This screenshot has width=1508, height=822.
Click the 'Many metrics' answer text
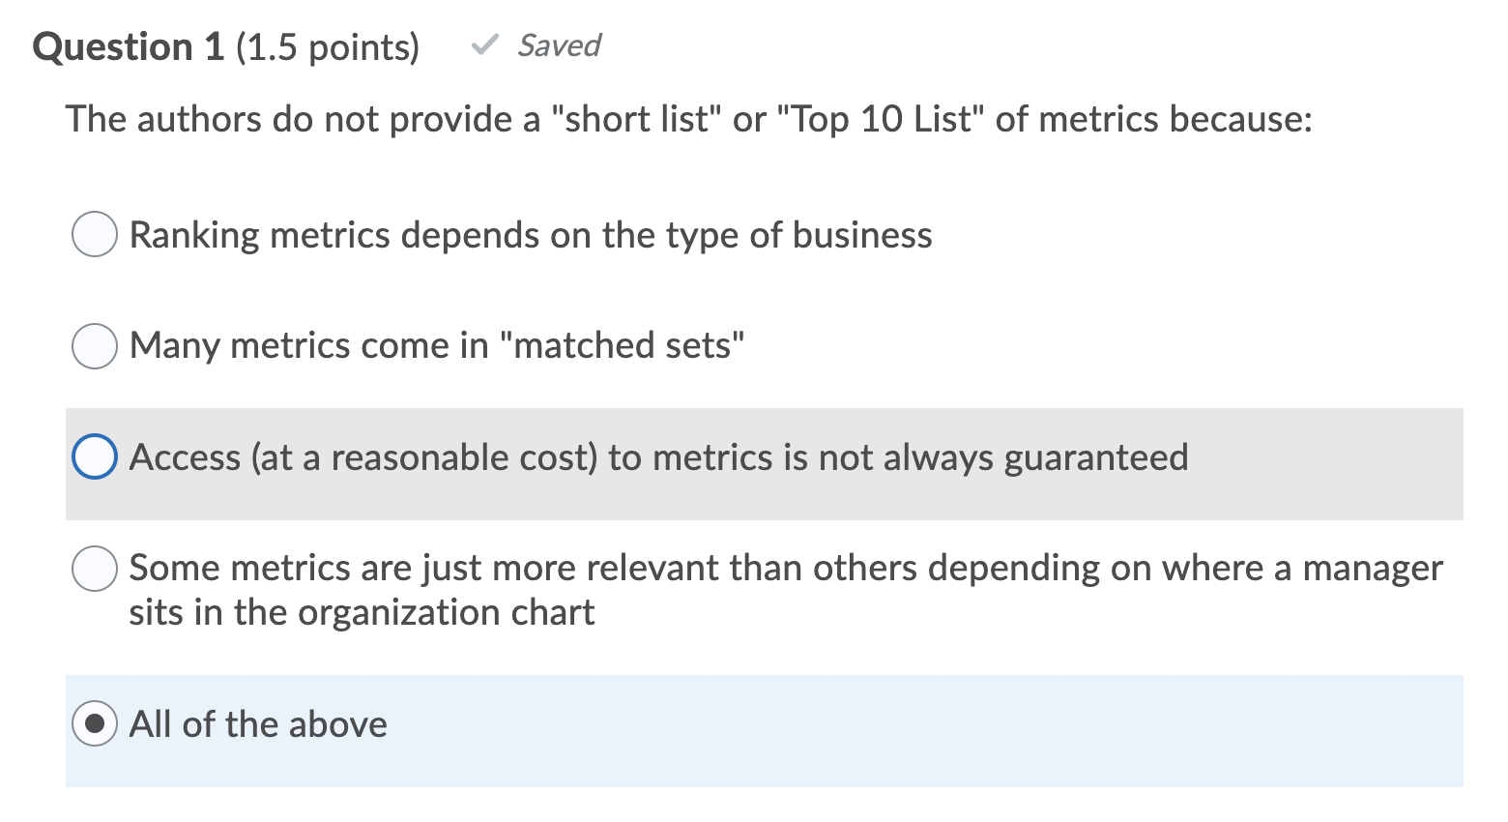point(437,345)
